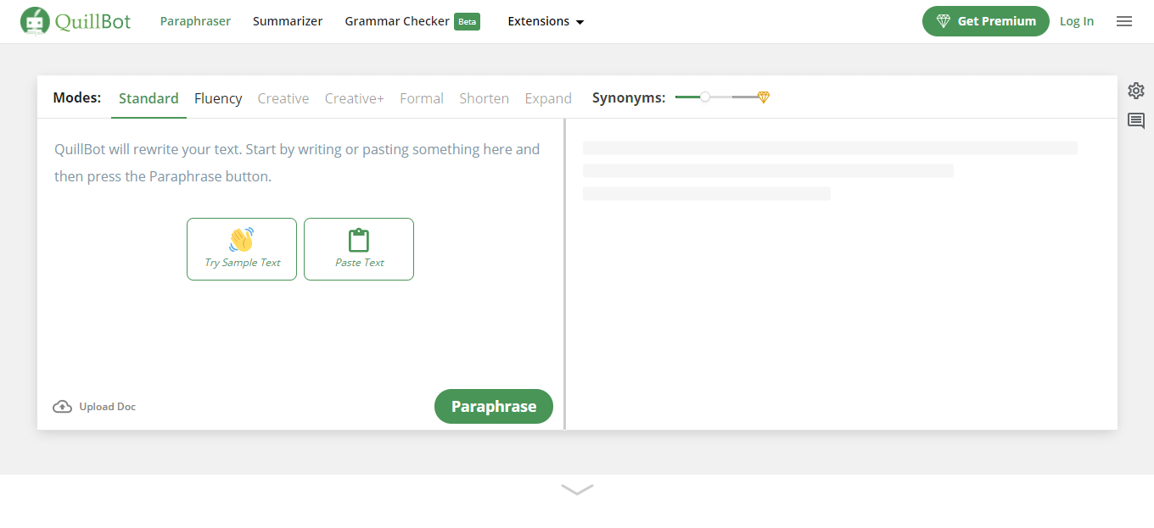The image size is (1154, 528).
Task: Click the Log In link
Action: [x=1077, y=21]
